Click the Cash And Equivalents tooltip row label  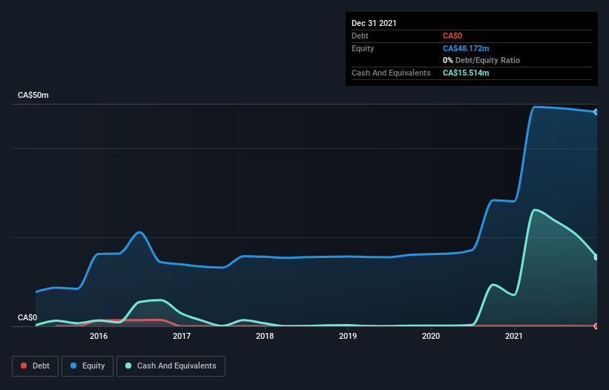[391, 73]
